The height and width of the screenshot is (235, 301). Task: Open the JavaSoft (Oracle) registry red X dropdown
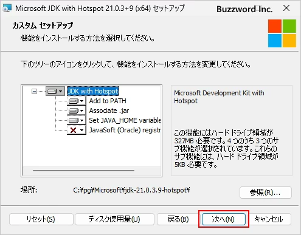coord(77,130)
